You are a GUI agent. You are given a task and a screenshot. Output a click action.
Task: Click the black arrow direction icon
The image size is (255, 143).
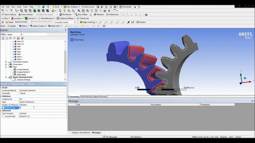click(128, 22)
